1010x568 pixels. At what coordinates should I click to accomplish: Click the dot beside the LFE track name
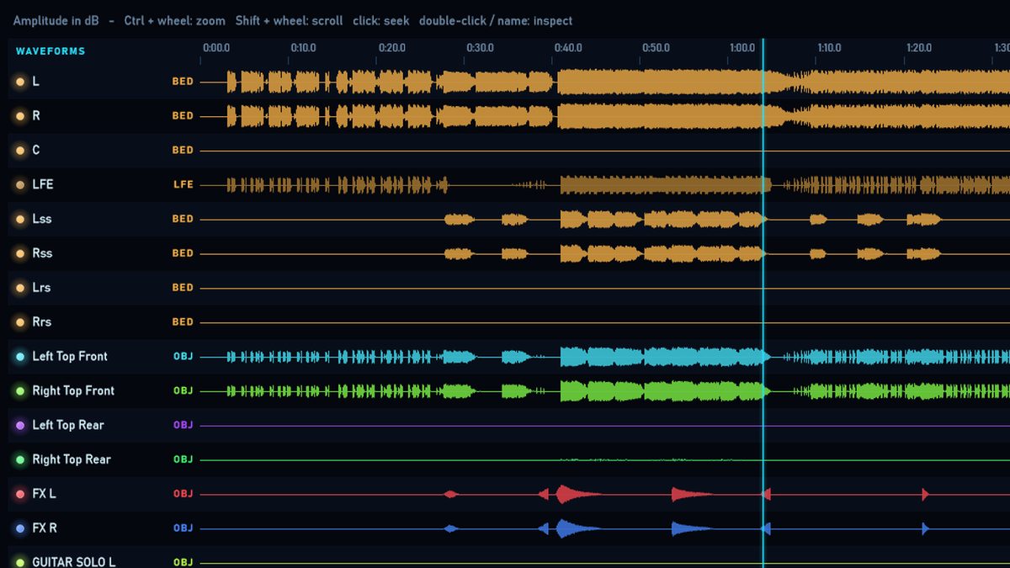pyautogui.click(x=20, y=184)
